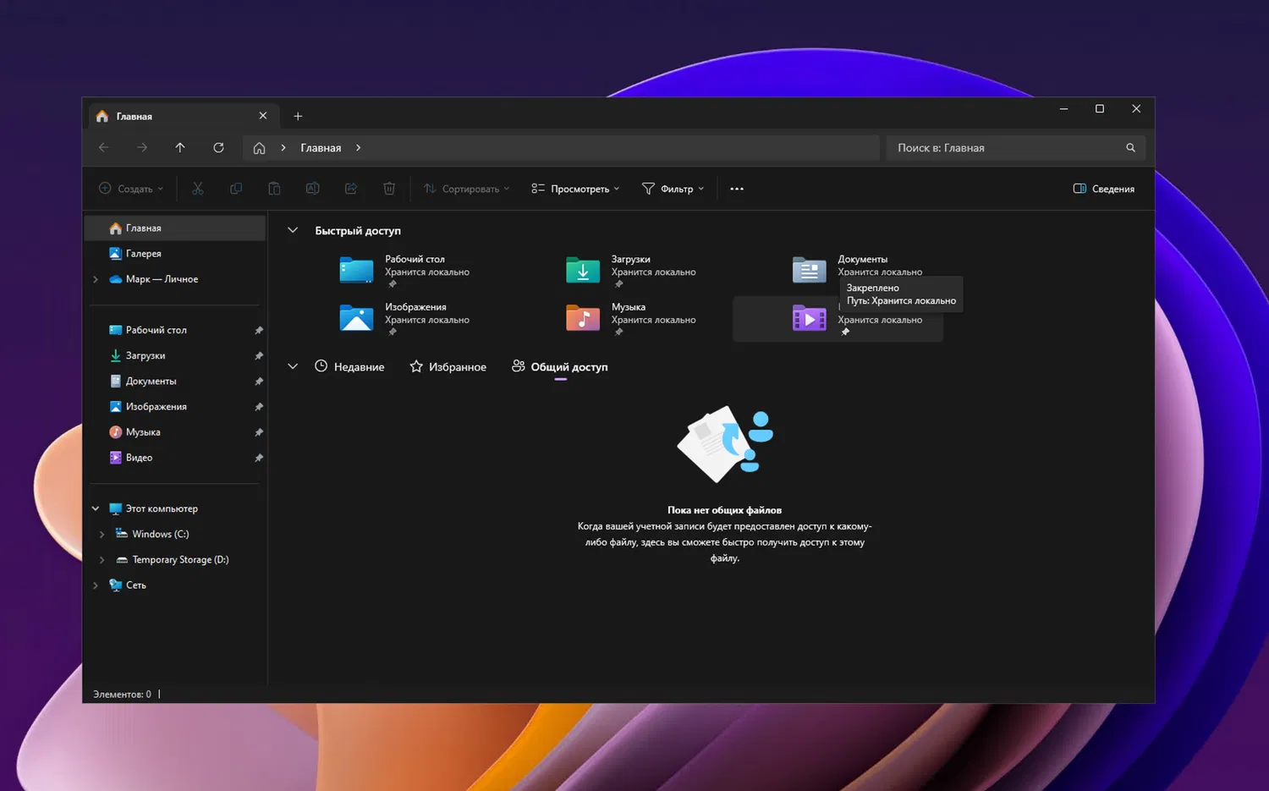Close the Главная tab with its X
1269x791 pixels.
pyautogui.click(x=263, y=116)
